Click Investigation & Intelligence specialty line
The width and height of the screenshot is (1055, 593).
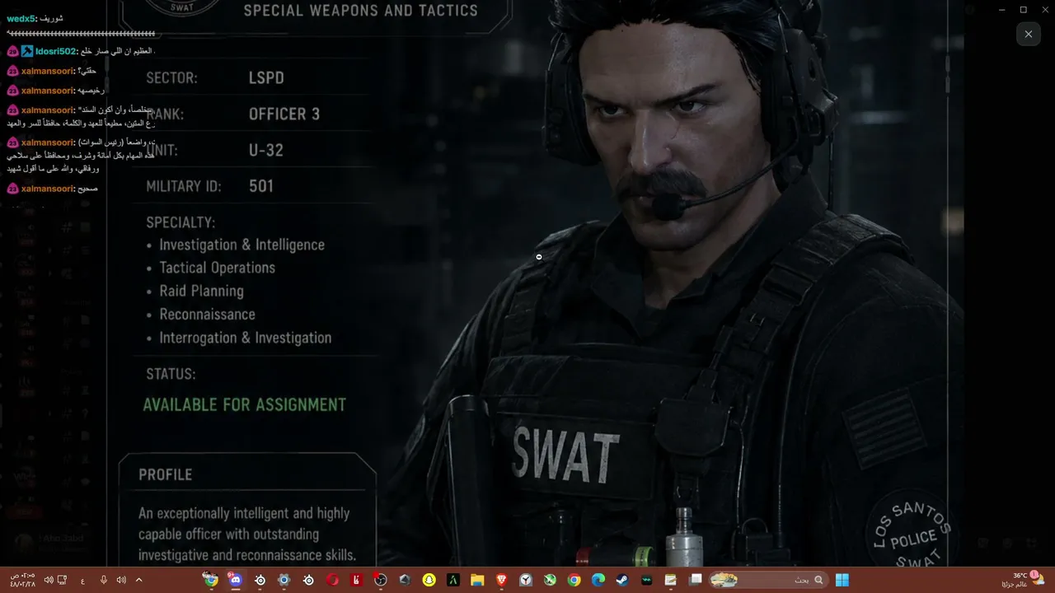click(x=241, y=245)
